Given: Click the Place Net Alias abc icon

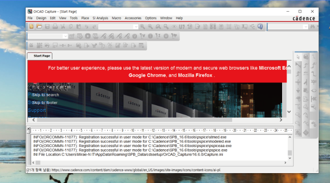Looking at the screenshot, I should point(306,74).
